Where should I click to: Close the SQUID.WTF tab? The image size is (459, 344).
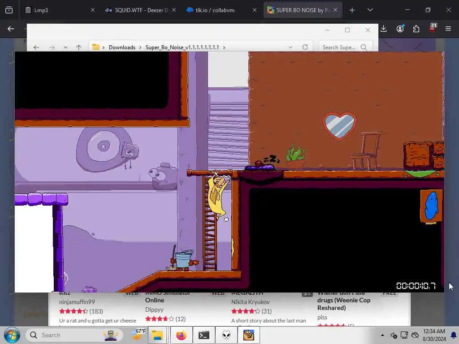point(174,10)
